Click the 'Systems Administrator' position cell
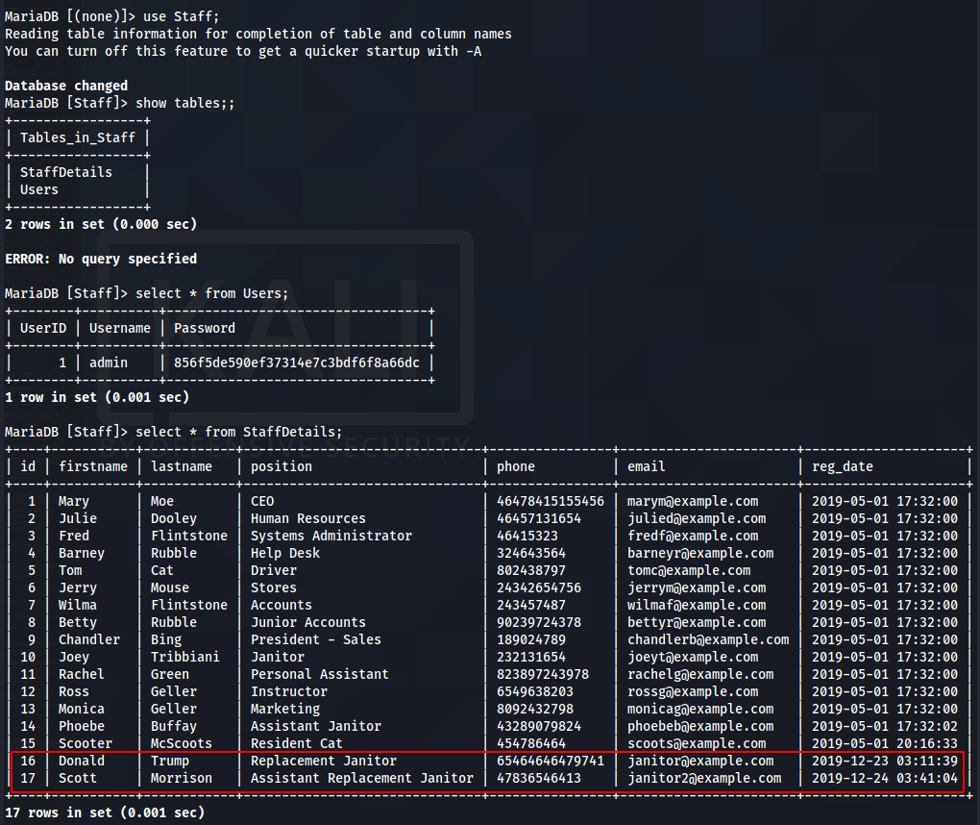The width and height of the screenshot is (980, 825). (331, 536)
